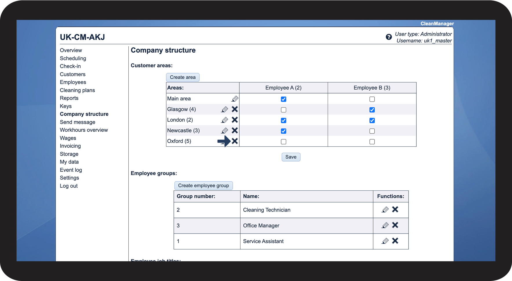Click the Create area button
This screenshot has width=512, height=281.
tap(183, 77)
